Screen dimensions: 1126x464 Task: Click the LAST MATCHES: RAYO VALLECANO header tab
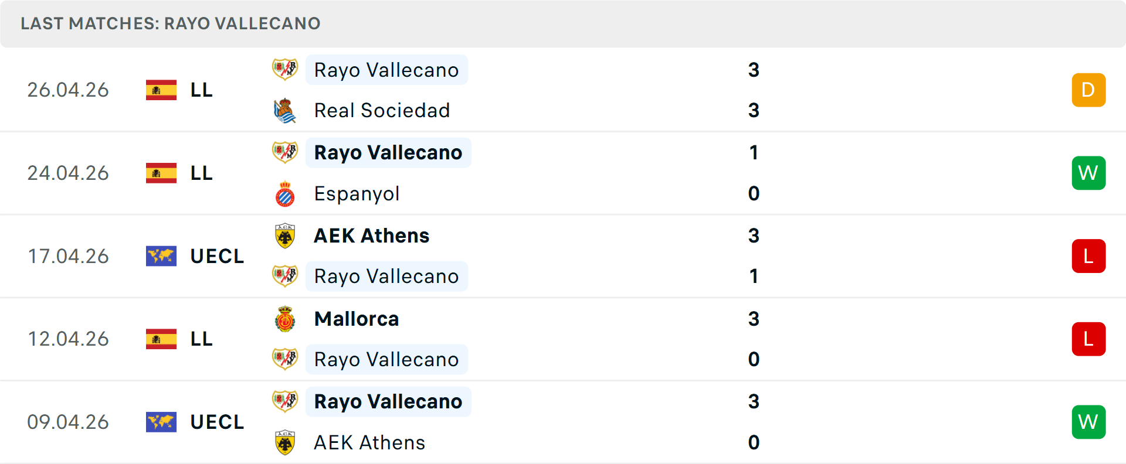[x=170, y=23]
